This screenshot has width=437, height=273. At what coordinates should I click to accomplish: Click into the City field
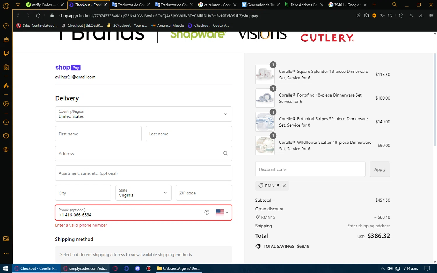click(83, 193)
